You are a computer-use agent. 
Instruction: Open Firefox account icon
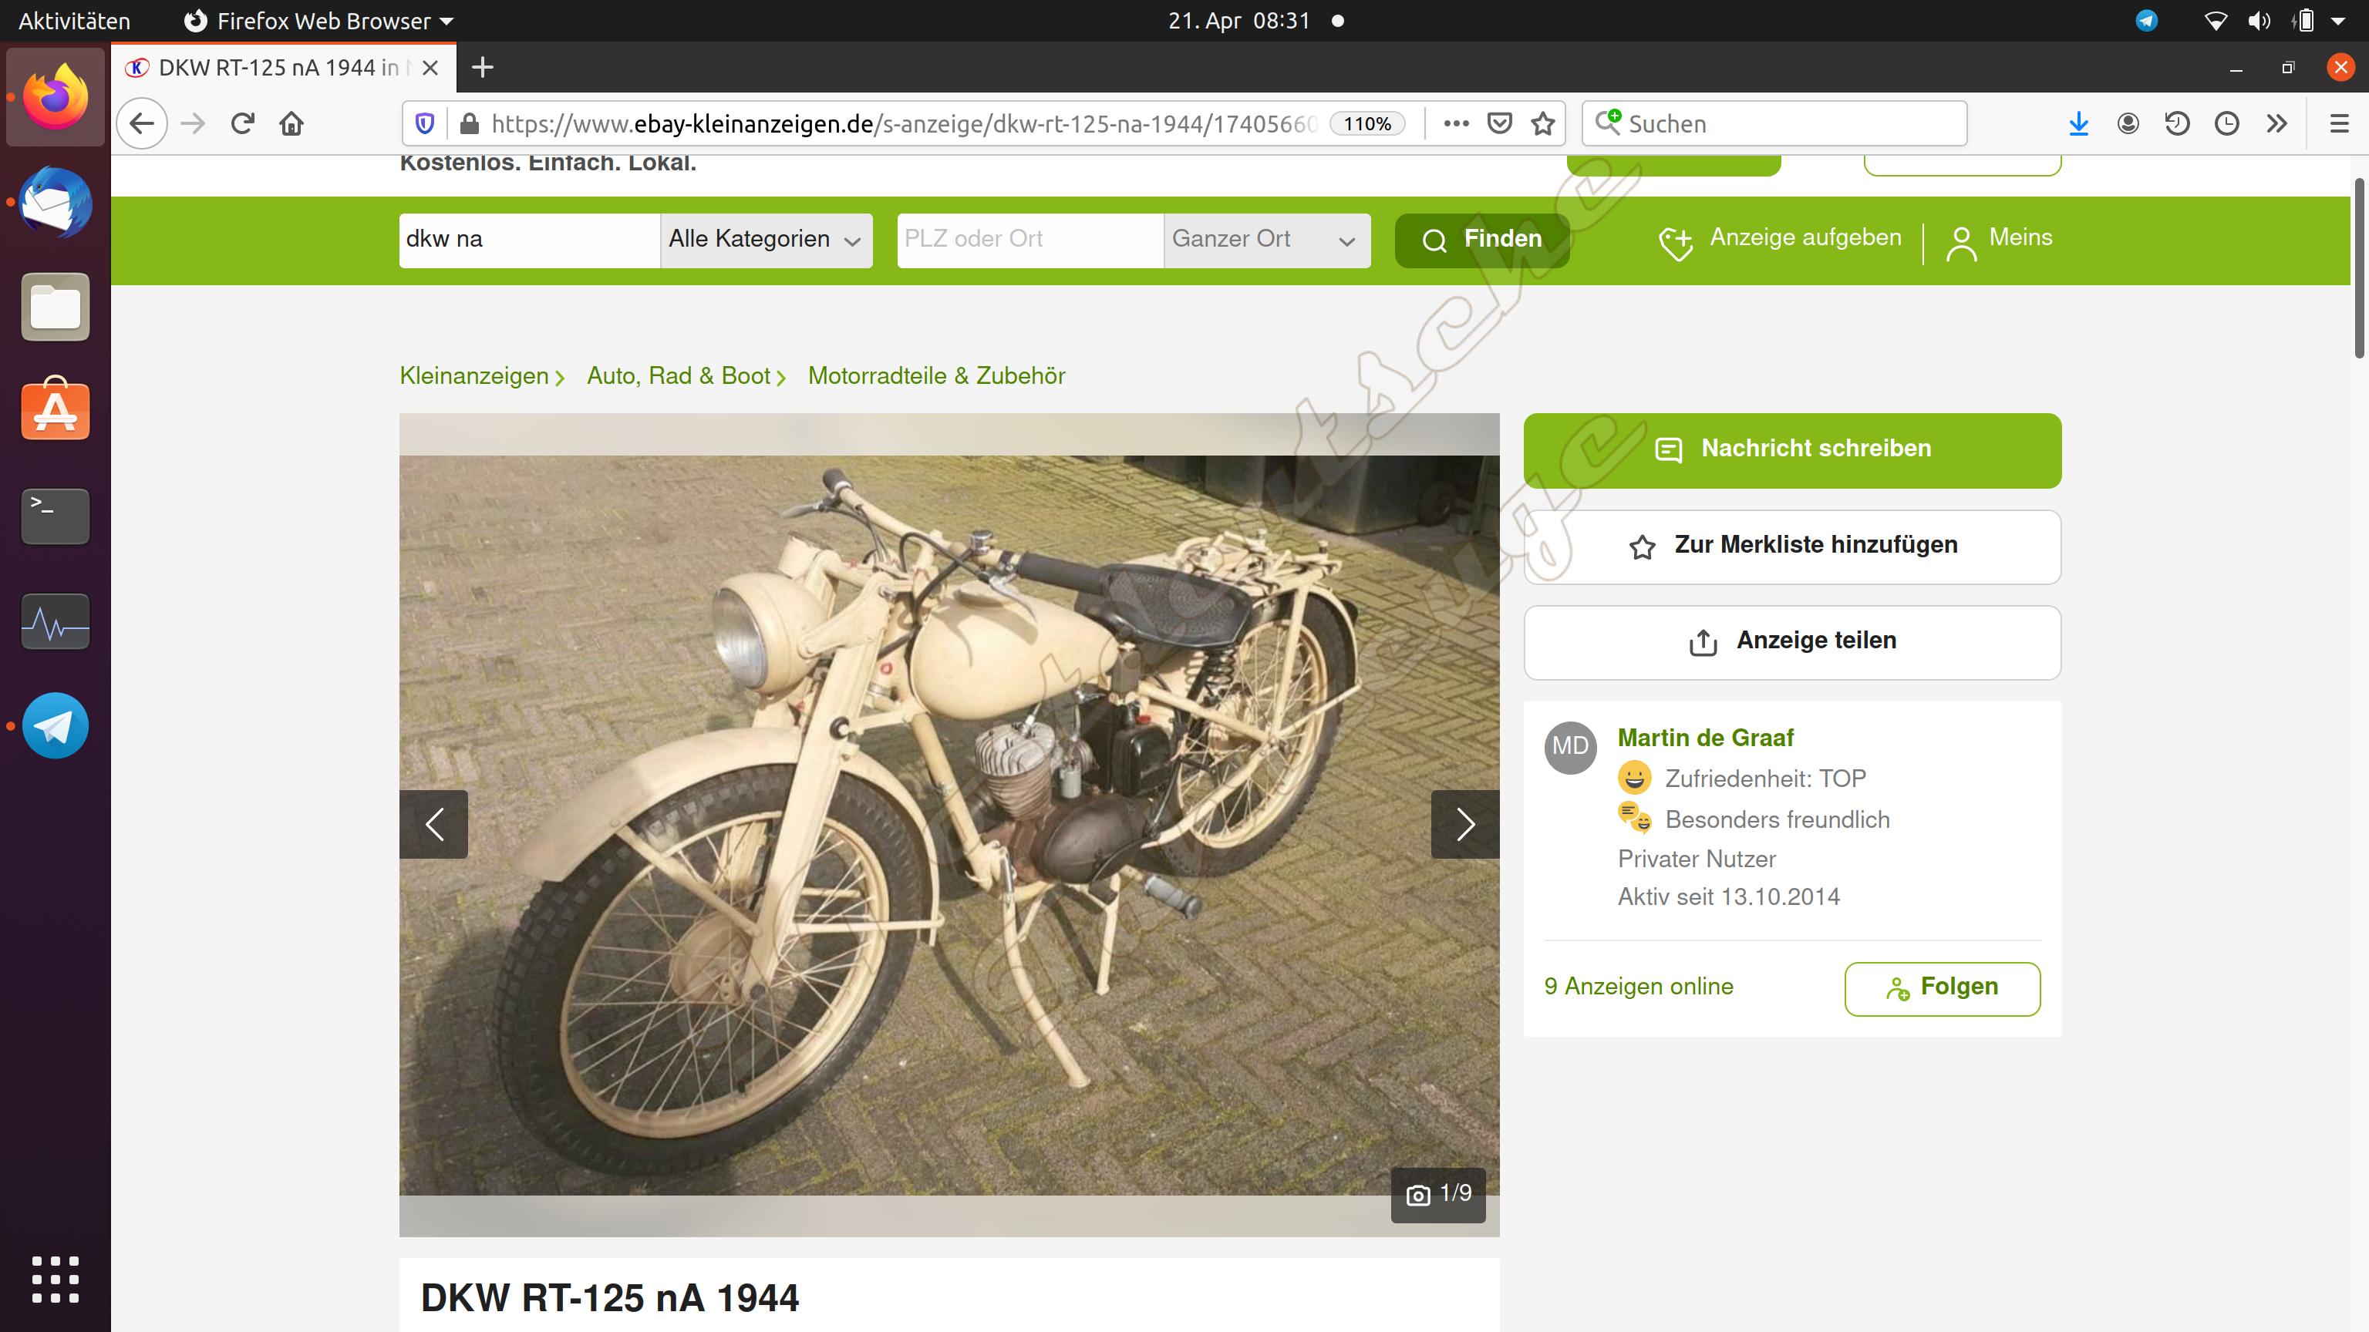pos(2128,123)
